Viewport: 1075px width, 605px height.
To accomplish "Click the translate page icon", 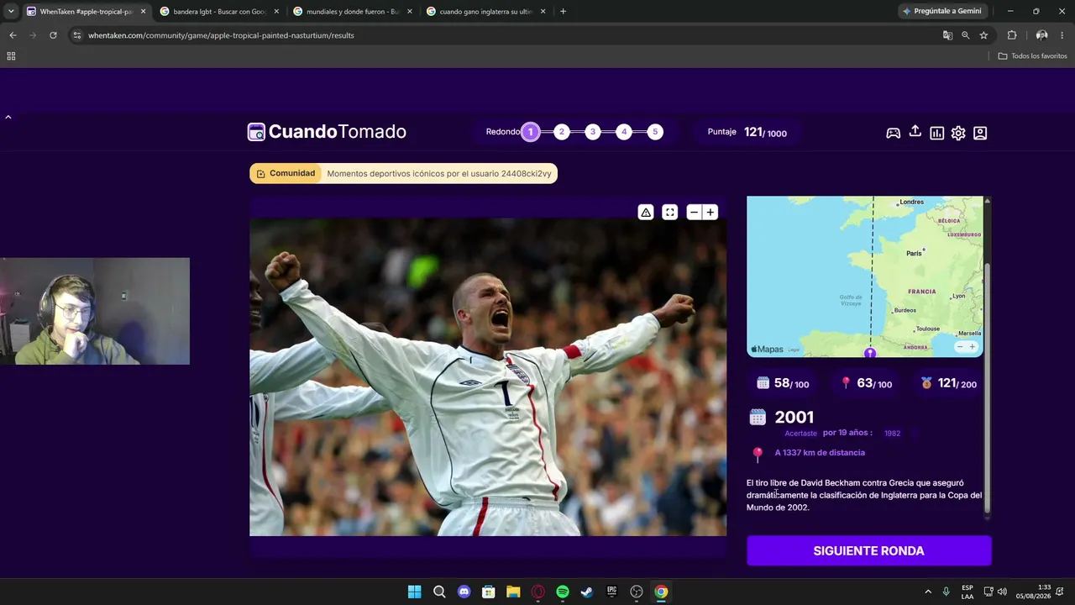I will 947,35.
